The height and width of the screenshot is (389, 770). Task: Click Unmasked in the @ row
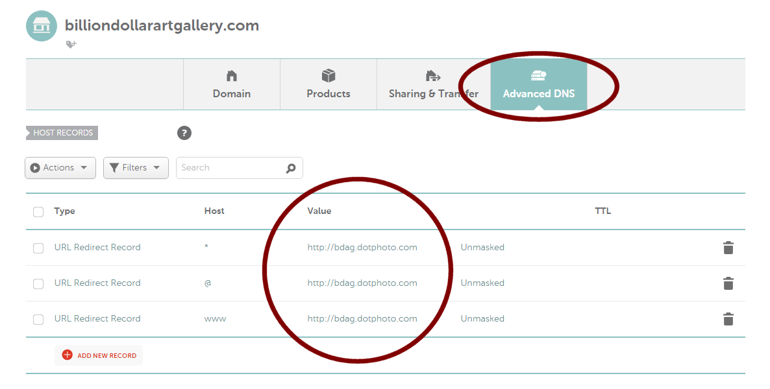click(482, 283)
